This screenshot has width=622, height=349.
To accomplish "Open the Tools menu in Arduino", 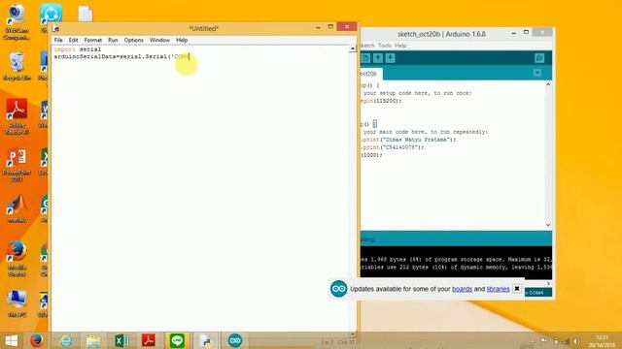I will point(385,46).
